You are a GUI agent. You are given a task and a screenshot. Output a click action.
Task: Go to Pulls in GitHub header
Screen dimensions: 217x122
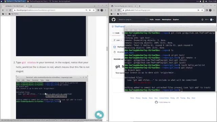152,20
